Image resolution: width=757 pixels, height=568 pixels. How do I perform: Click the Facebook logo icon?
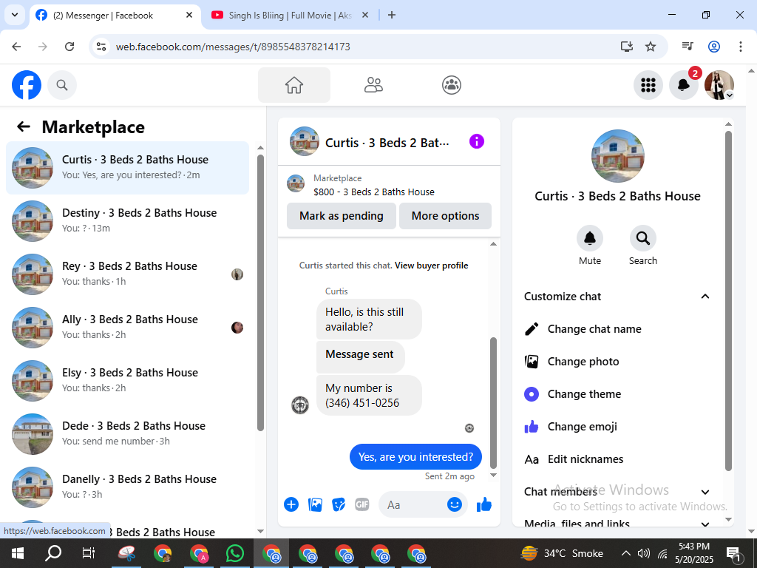click(27, 85)
